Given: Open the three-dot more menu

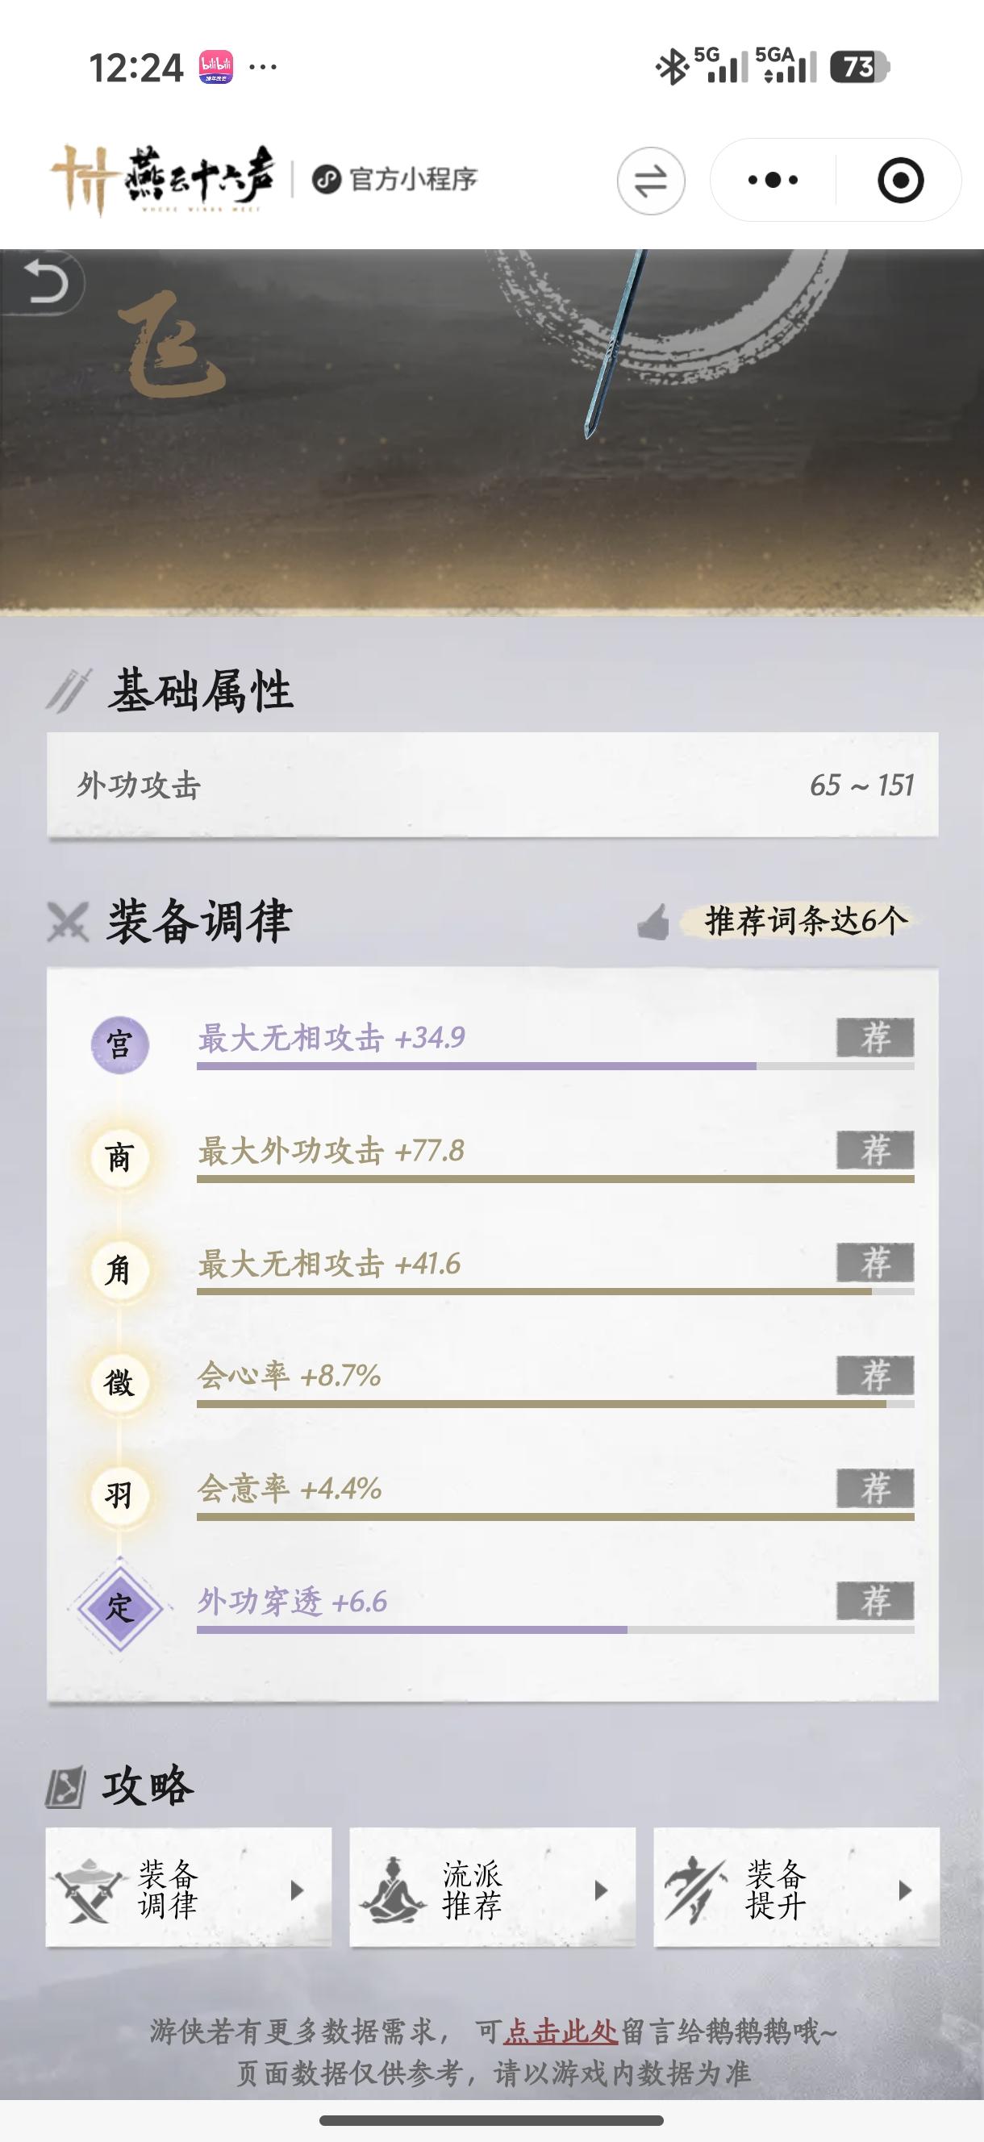Looking at the screenshot, I should pos(773,181).
